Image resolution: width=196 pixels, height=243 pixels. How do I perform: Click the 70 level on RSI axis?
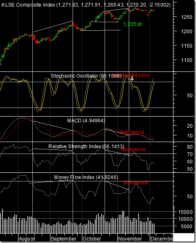[190, 154]
